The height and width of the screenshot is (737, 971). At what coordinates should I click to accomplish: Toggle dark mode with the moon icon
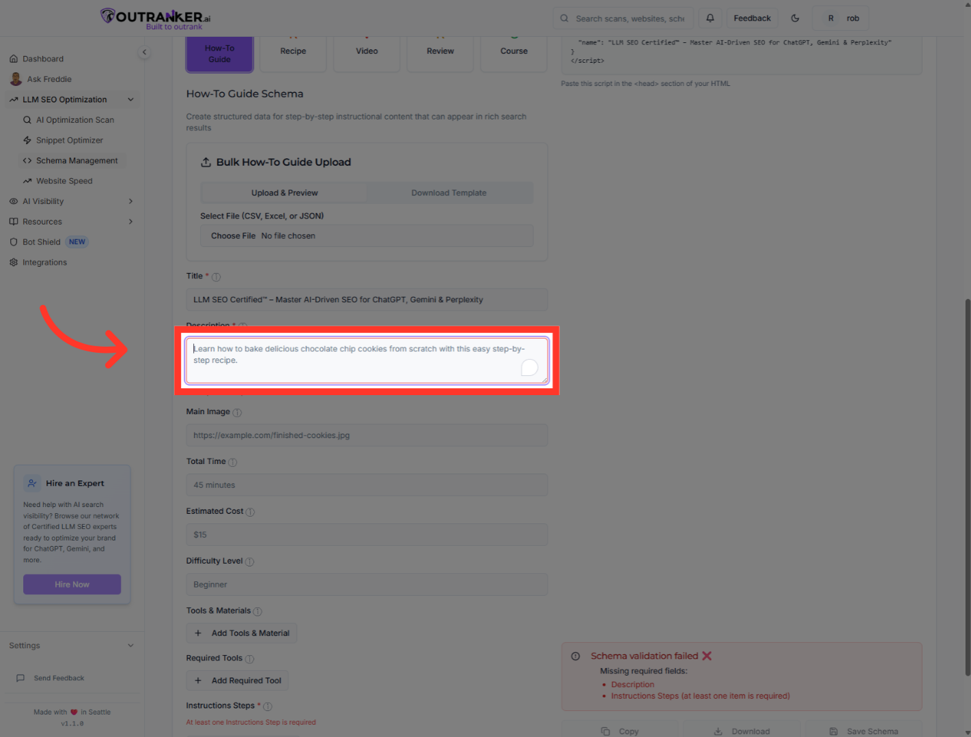click(x=796, y=18)
